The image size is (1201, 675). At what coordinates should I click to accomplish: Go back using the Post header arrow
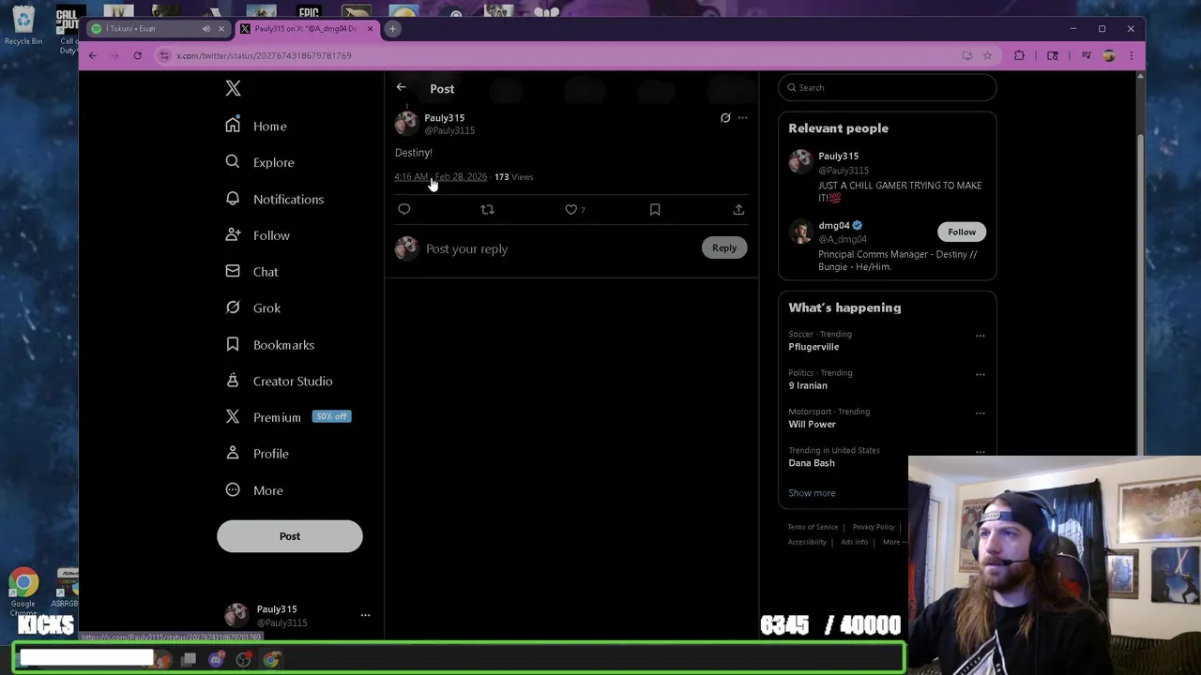(x=401, y=87)
